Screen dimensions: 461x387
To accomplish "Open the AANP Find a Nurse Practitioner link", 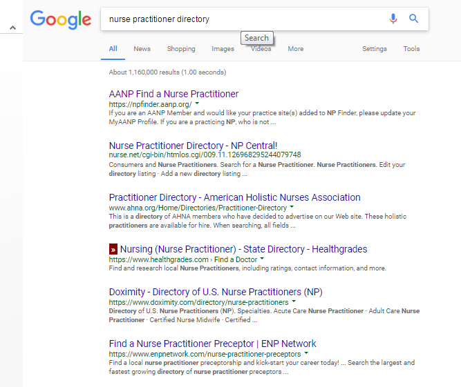I will click(x=173, y=94).
